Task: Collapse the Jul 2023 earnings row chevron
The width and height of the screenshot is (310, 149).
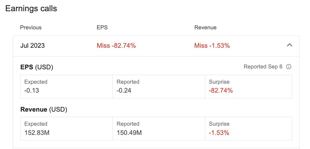Action: point(289,45)
